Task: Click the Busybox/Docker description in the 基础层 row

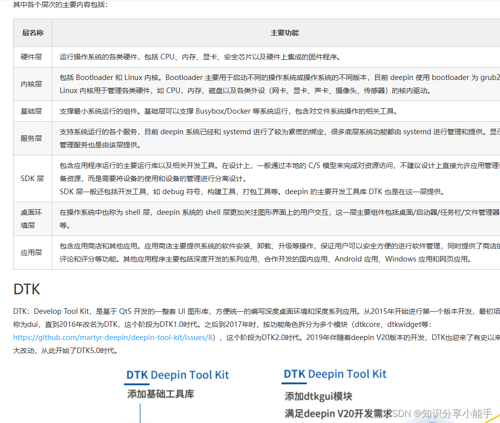Action: (x=229, y=111)
